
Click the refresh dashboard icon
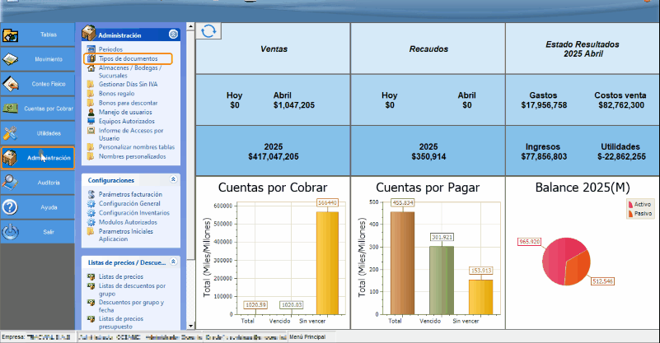[208, 30]
